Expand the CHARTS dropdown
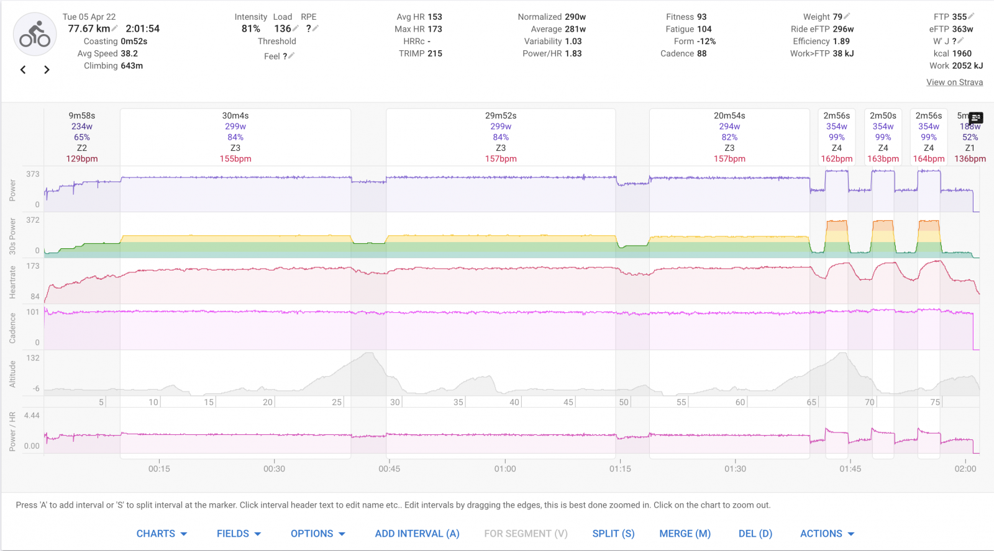The image size is (994, 551). pyautogui.click(x=162, y=534)
